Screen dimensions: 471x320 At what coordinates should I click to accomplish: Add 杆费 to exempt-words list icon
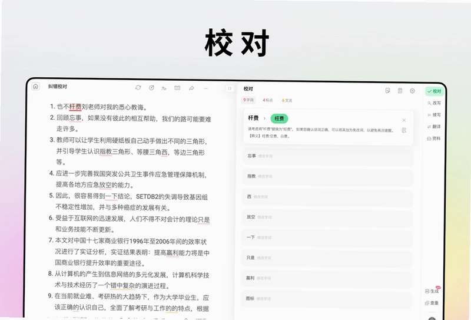404,130
